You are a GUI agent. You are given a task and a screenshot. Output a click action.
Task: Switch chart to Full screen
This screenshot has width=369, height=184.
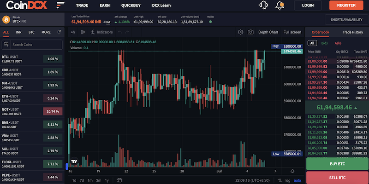292,32
